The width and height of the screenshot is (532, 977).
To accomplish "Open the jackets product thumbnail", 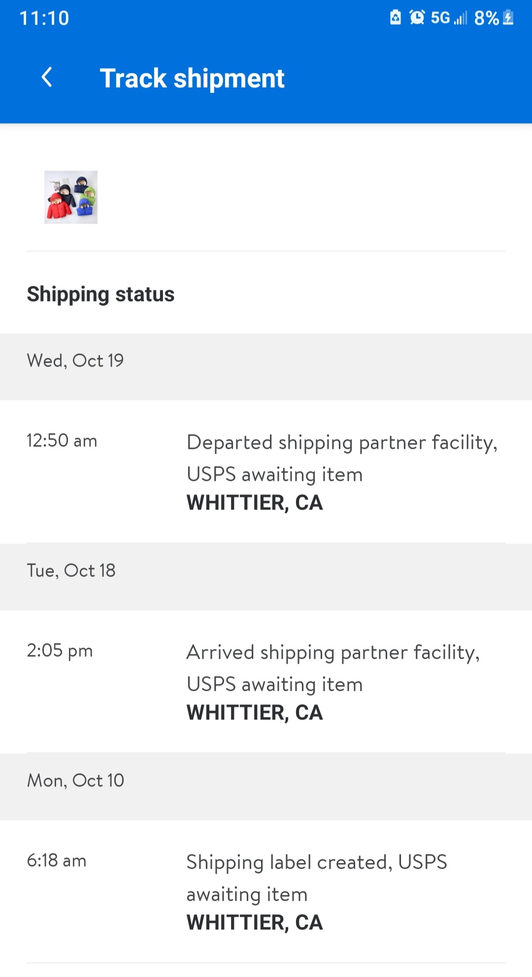I will pos(71,197).
